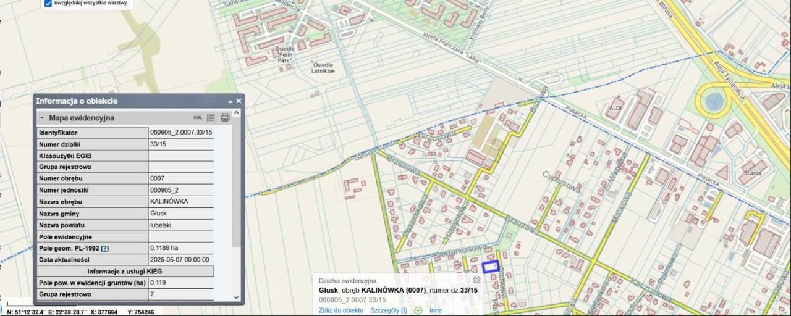Click 'Nazwa powiatu' value lubelski

(x=161, y=225)
